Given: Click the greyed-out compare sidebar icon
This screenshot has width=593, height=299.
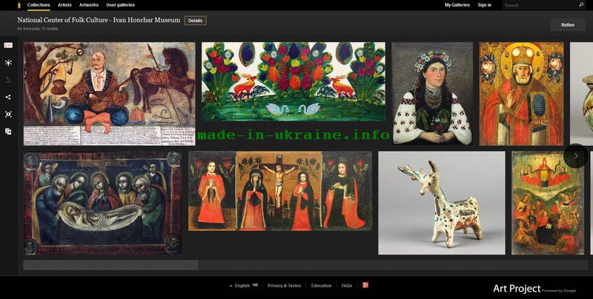Looking at the screenshot, I should pyautogui.click(x=8, y=80).
